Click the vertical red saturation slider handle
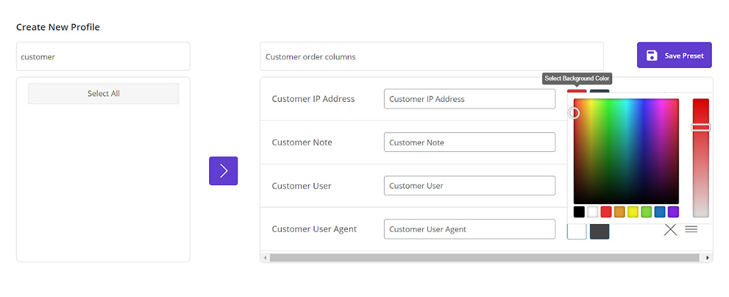729x297 pixels. (700, 128)
